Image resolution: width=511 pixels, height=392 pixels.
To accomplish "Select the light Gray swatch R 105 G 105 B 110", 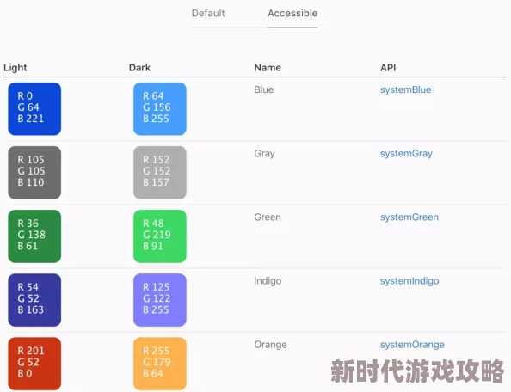I will tap(34, 173).
